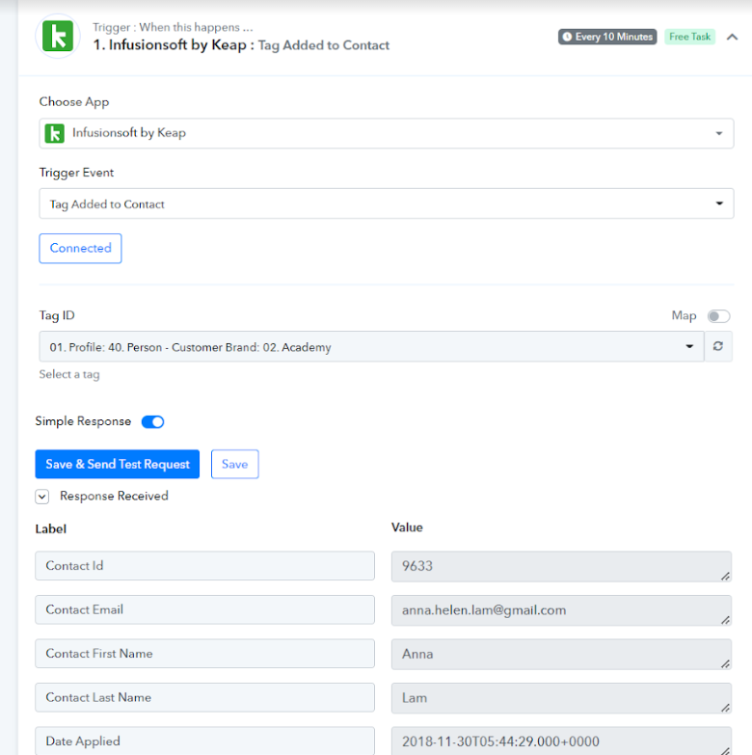The height and width of the screenshot is (755, 752).
Task: Collapse the Response Received section
Action: (x=42, y=497)
